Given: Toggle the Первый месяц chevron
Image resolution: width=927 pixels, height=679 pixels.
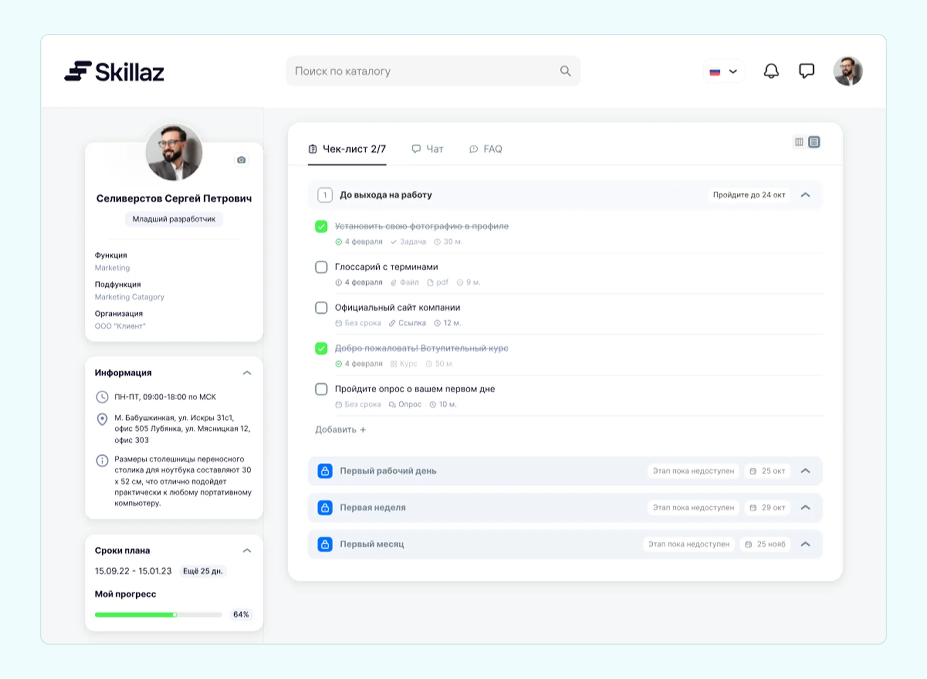Looking at the screenshot, I should pyautogui.click(x=805, y=544).
